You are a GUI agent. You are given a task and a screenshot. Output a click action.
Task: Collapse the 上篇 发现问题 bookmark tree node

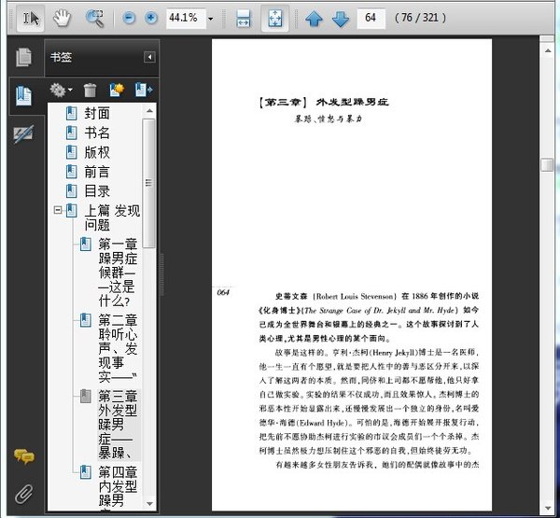tap(58, 210)
